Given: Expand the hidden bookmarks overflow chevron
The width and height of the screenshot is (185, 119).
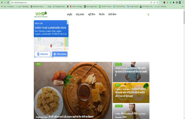Looking at the screenshot, I should 183,7.
